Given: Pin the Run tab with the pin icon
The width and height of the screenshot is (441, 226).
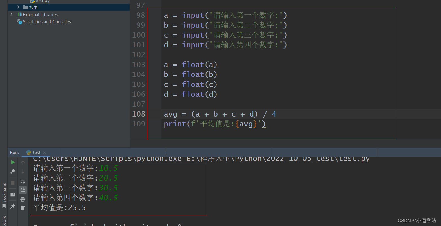Looking at the screenshot, I should [x=13, y=206].
